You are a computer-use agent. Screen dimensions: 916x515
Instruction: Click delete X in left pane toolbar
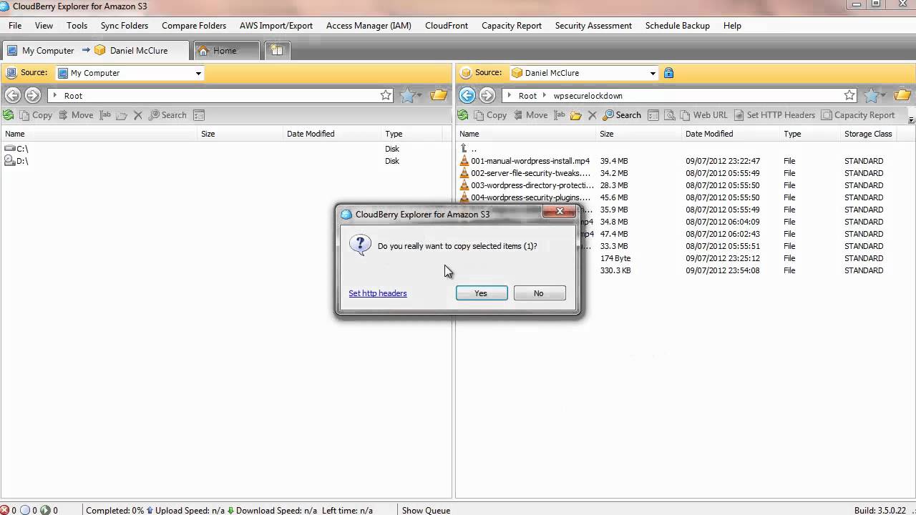point(138,115)
